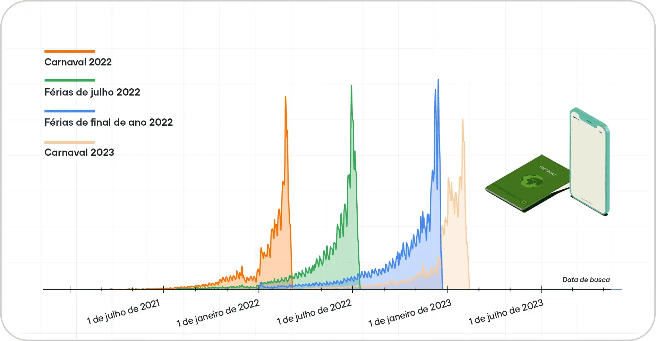The width and height of the screenshot is (656, 341).
Task: Click the orange Carnaval 2022 legend line
Action: pos(70,52)
